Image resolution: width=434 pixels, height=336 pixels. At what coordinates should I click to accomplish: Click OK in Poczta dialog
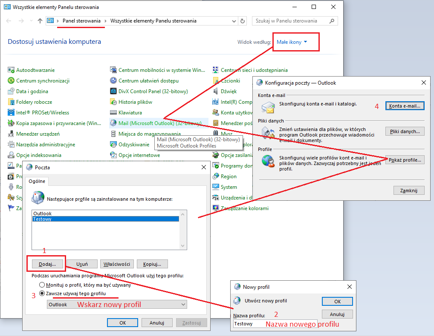[x=123, y=323]
